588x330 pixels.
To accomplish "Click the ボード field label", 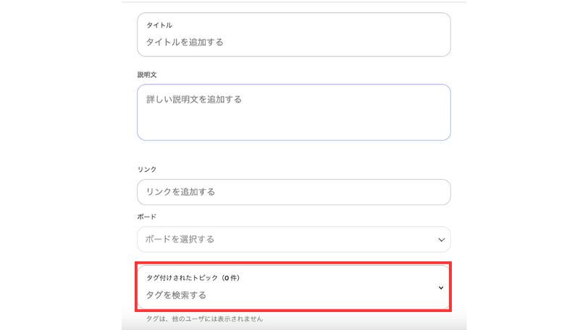I will (x=147, y=217).
